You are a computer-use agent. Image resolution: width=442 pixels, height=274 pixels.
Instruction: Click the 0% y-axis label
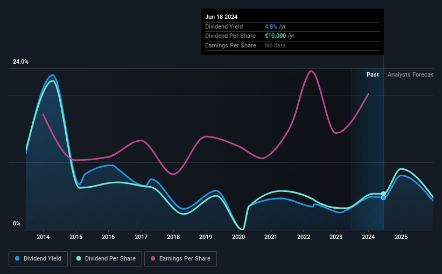[17, 224]
